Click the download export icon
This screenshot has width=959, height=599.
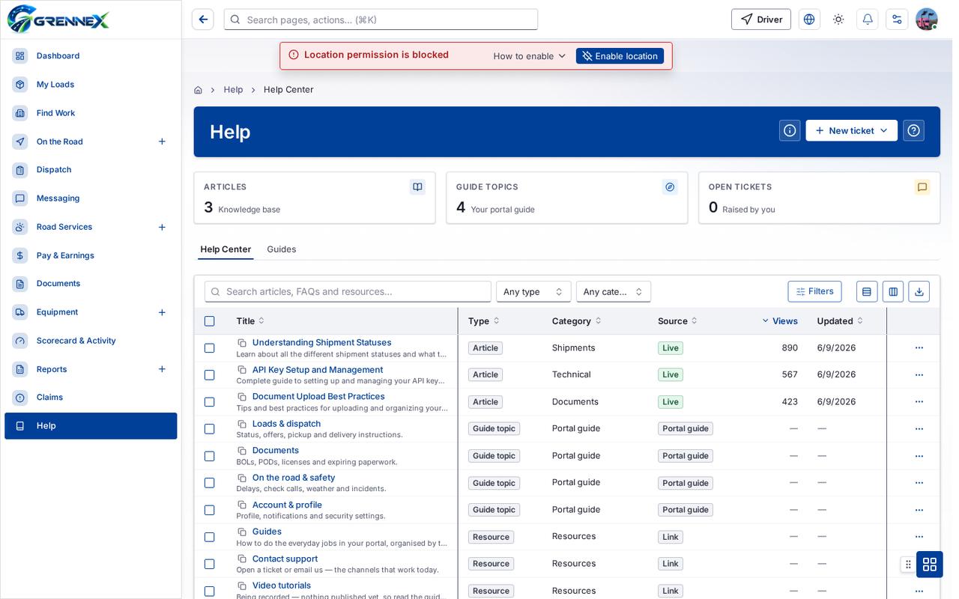(919, 291)
